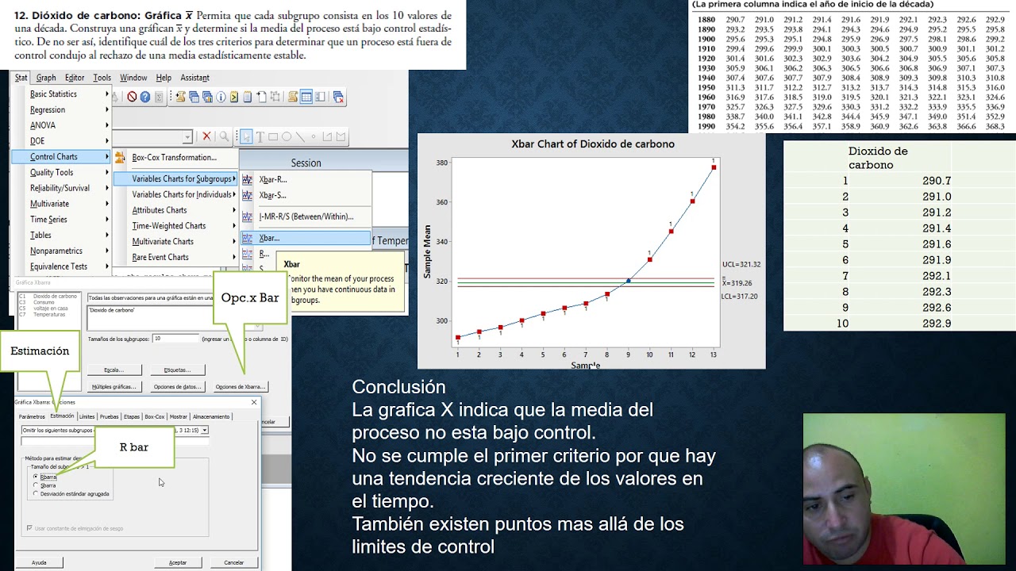Select the Ellipse drawing tool

(287, 136)
